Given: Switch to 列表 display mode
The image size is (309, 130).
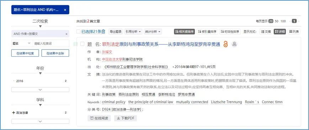Looking at the screenshot, I should click(x=294, y=32).
